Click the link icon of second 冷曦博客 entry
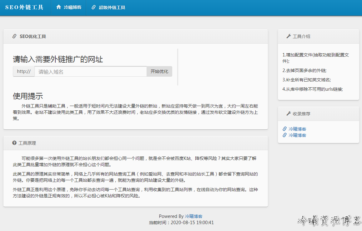Viewport: 362px width, 231px height. [285, 135]
